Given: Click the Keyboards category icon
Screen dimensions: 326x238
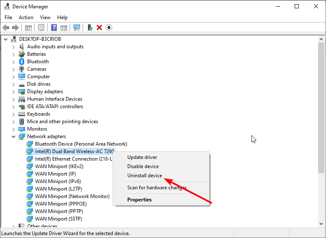Looking at the screenshot, I should (22, 114).
